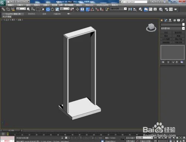Activate Select and Scale tool
The height and width of the screenshot is (142, 186).
57,9
